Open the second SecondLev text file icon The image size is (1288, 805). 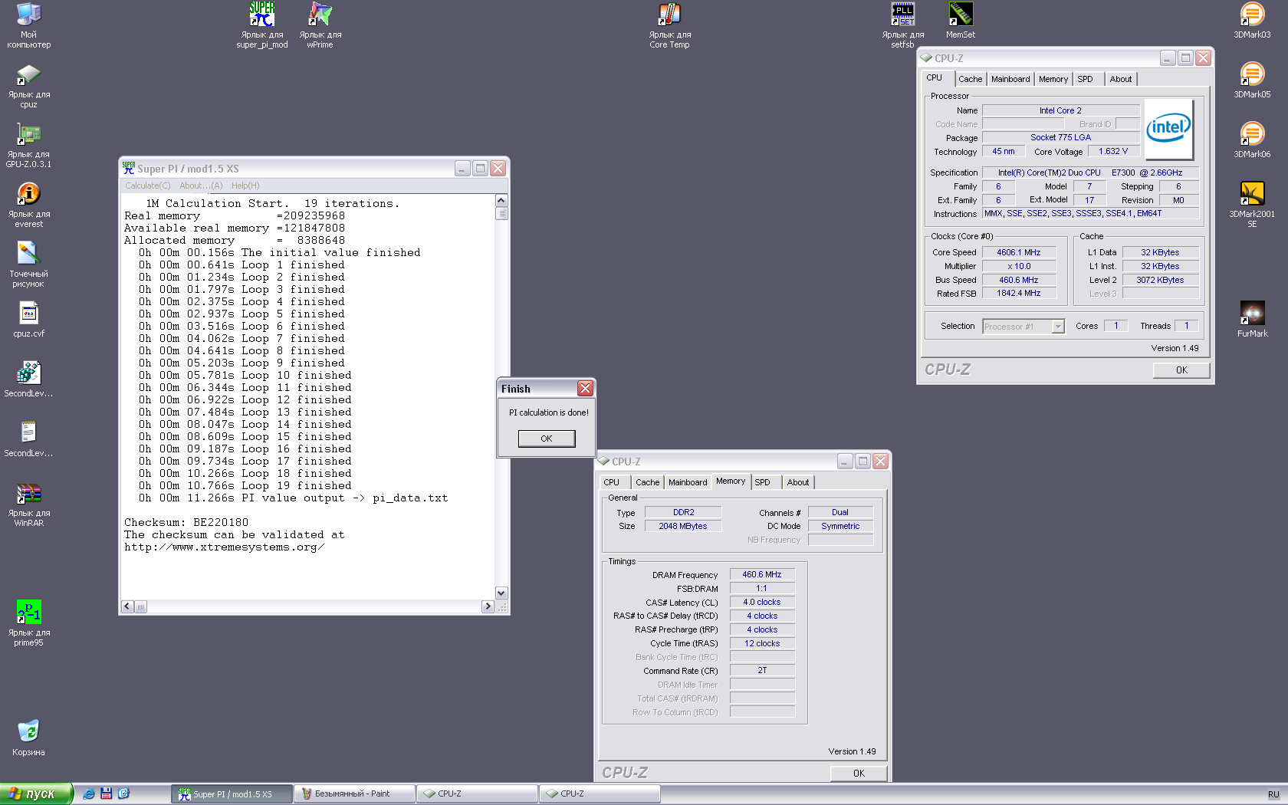pyautogui.click(x=28, y=439)
